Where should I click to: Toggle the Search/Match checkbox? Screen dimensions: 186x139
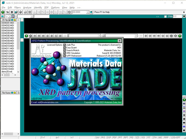65,51
